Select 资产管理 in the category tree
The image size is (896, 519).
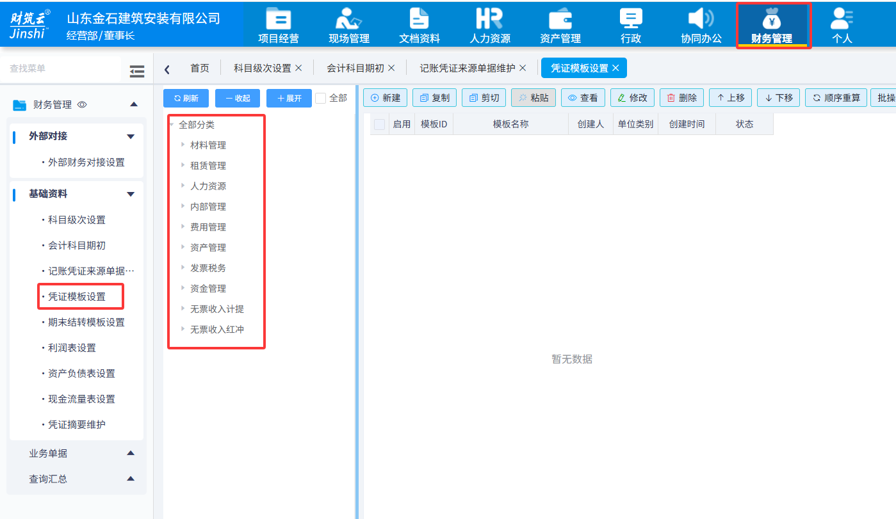(x=208, y=248)
